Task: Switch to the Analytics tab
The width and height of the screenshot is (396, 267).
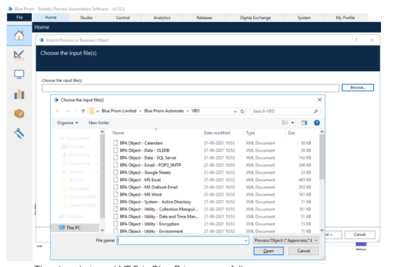Action: 162,17
